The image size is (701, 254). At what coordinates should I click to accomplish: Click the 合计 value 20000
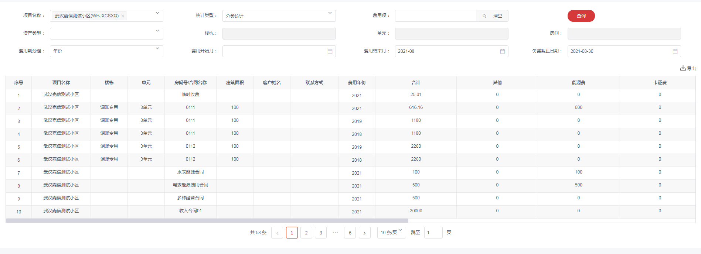pyautogui.click(x=416, y=211)
